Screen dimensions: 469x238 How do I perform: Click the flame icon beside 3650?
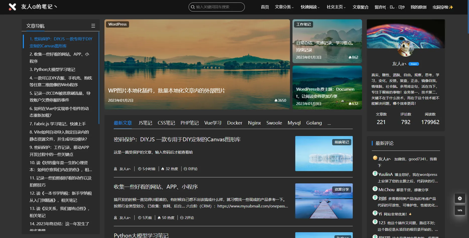[x=276, y=100]
